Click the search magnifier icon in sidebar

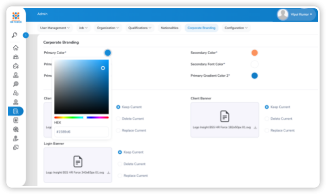[15, 35]
